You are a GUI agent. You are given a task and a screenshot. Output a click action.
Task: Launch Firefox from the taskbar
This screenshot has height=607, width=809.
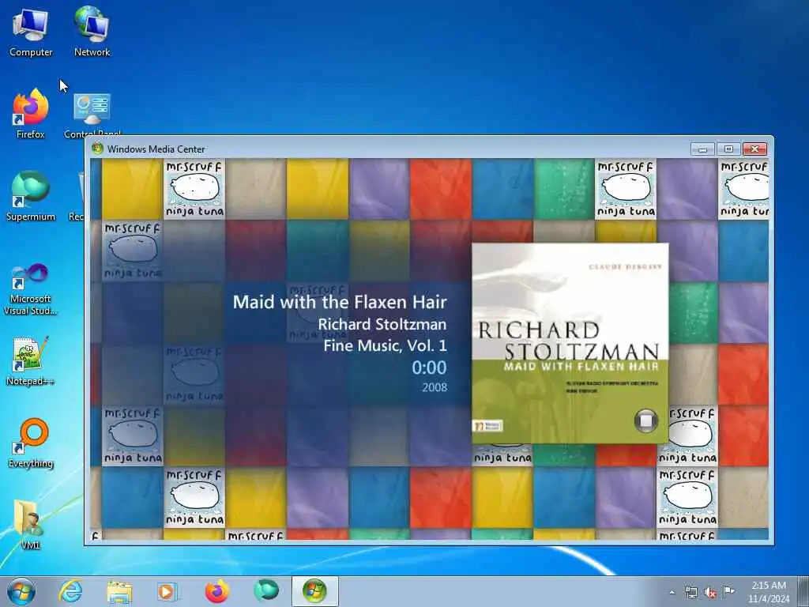pos(216,591)
